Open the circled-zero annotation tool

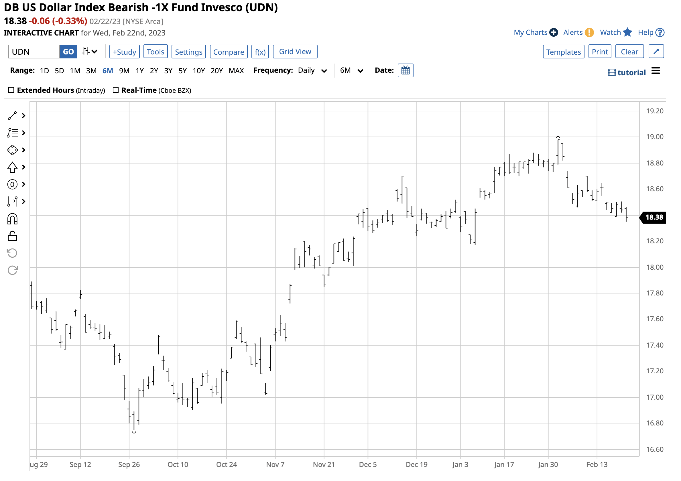click(12, 184)
